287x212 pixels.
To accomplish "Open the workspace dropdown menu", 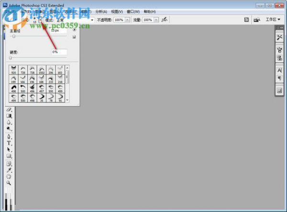I will (273, 20).
